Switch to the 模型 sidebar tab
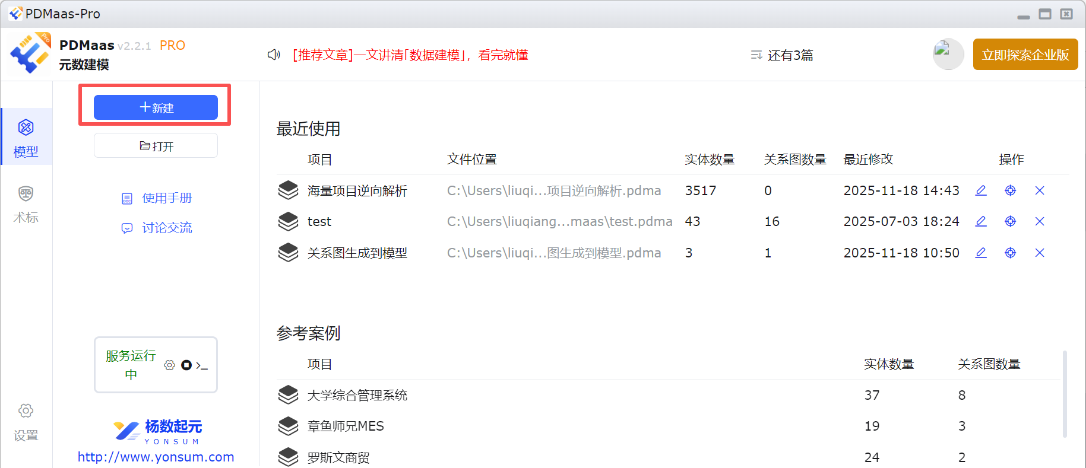The width and height of the screenshot is (1086, 468). pos(26,138)
